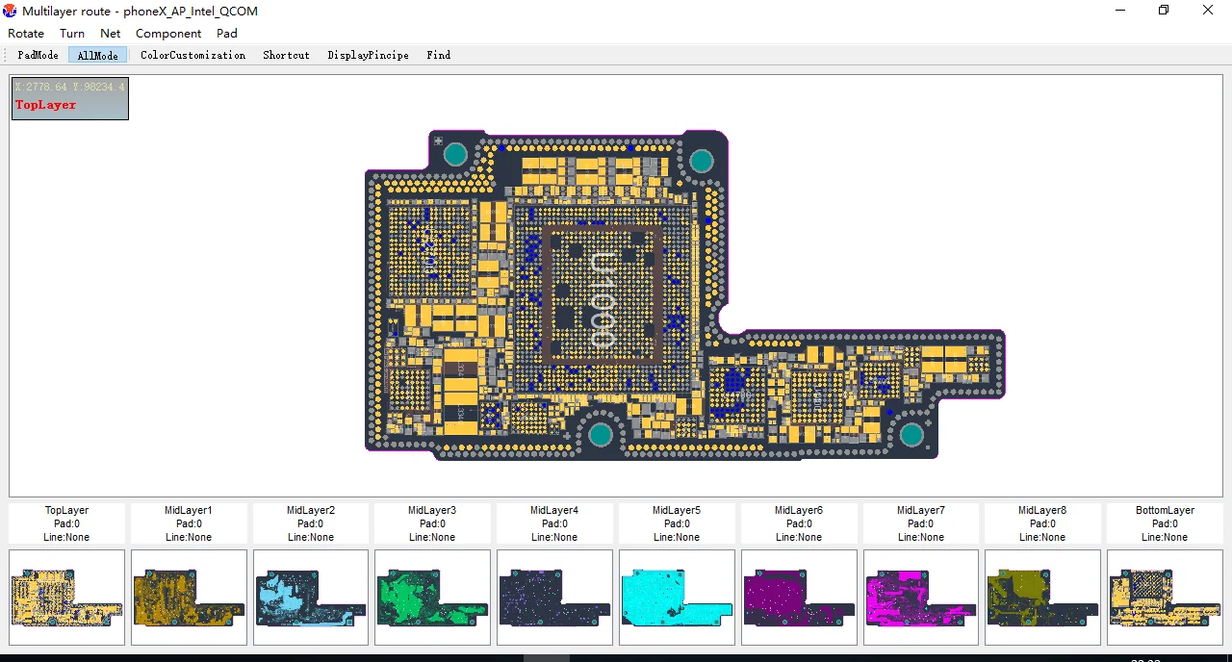Toggle the AllMode button
The height and width of the screenshot is (662, 1232).
click(x=97, y=55)
